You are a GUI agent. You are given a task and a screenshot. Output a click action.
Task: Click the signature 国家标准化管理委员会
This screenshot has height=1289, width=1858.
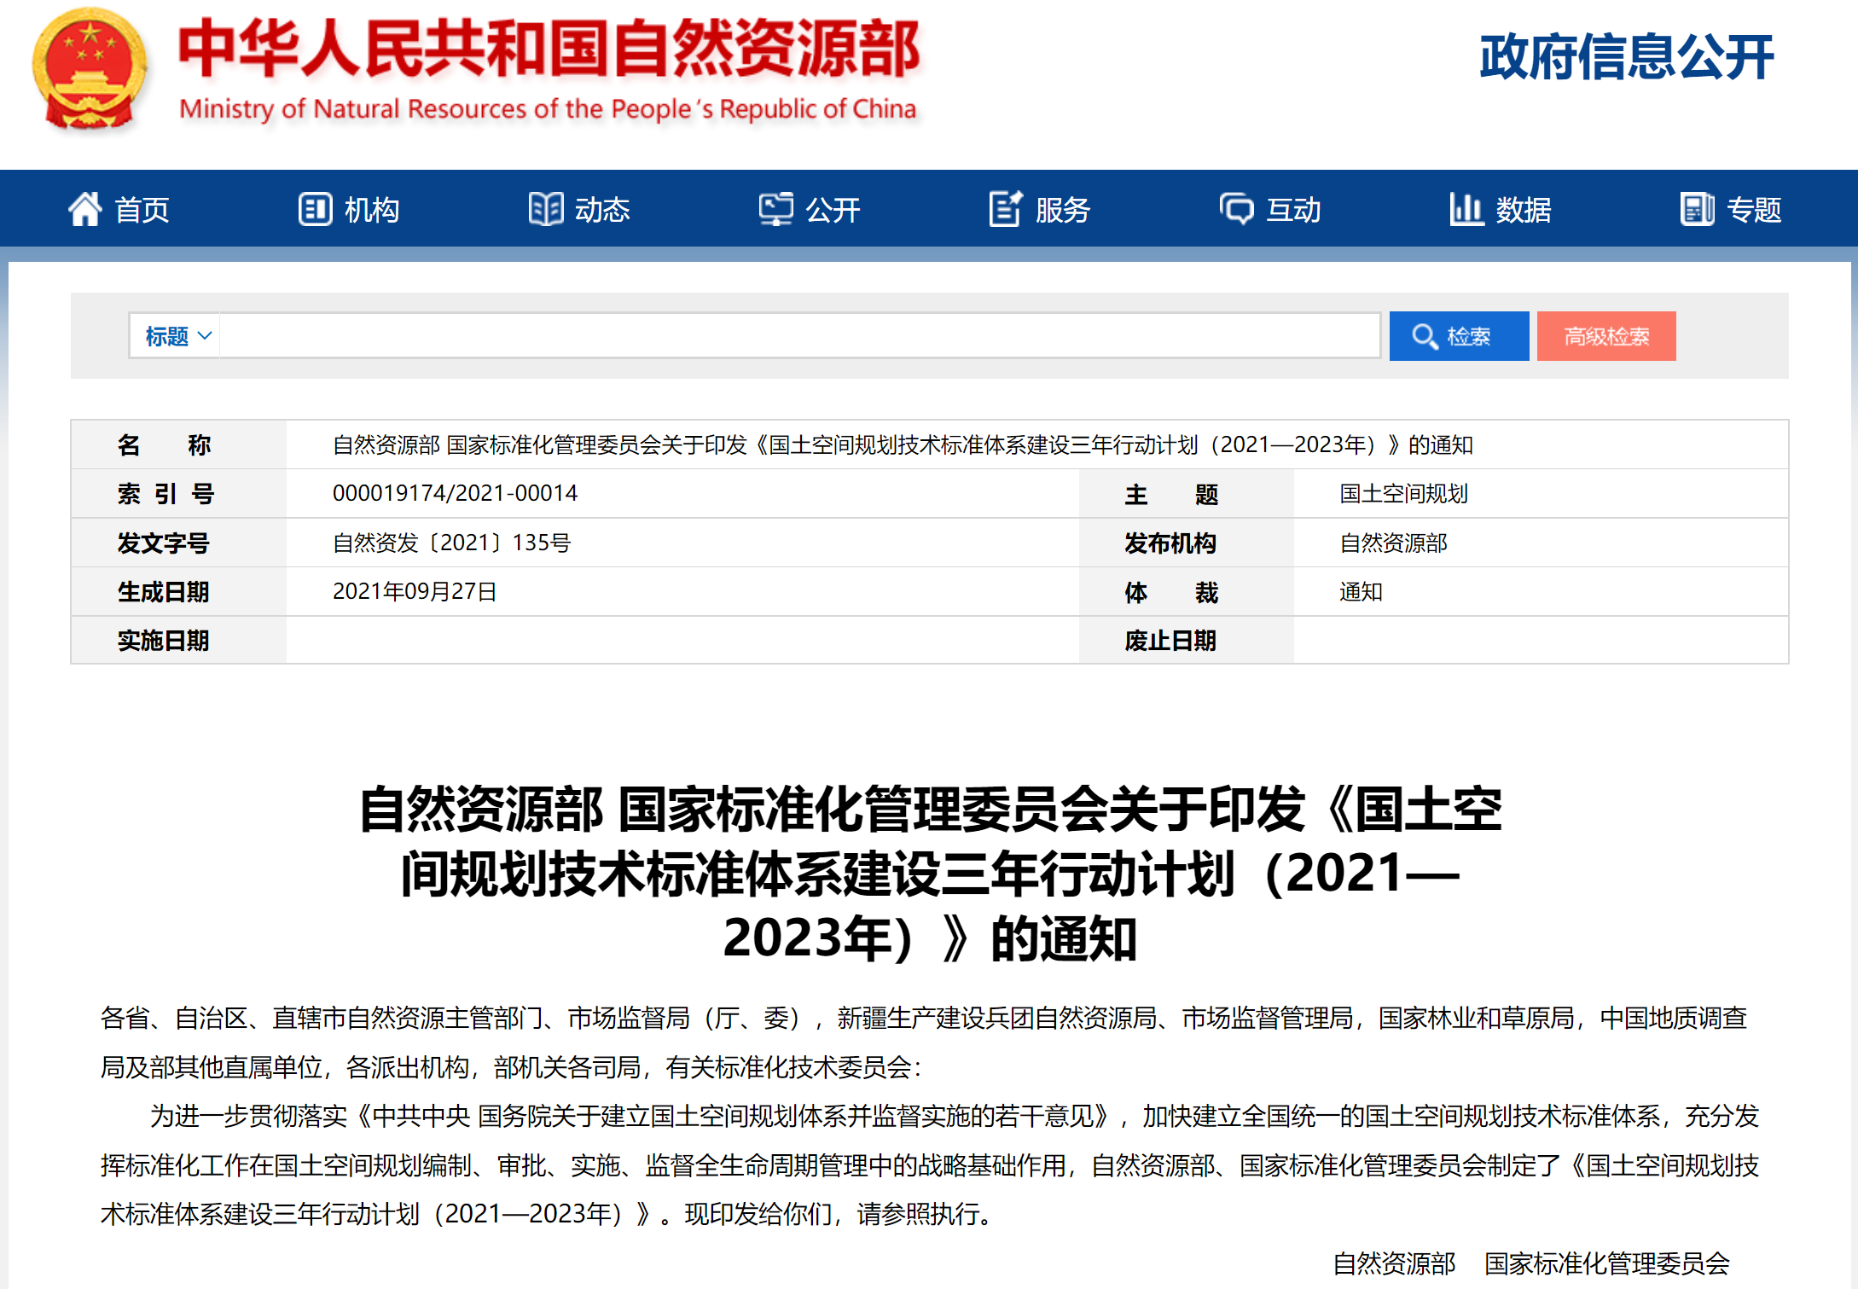(x=1607, y=1263)
